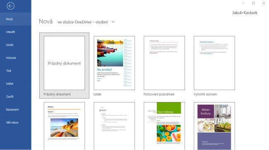Open the Název brožury brochure template
The image size is (269, 150).
214,126
